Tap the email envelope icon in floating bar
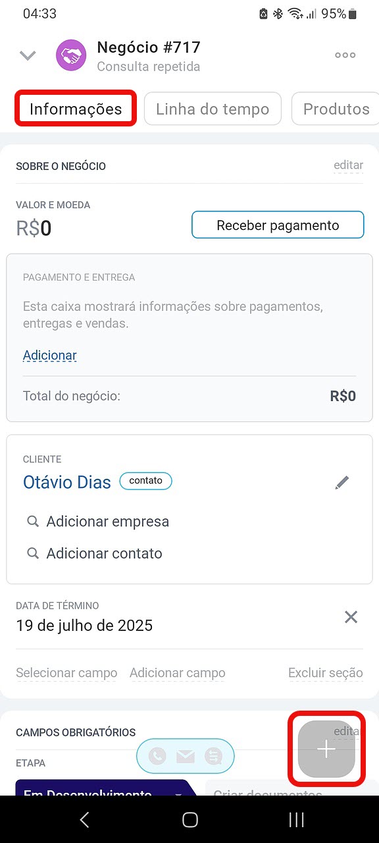This screenshot has width=379, height=843. (x=186, y=756)
